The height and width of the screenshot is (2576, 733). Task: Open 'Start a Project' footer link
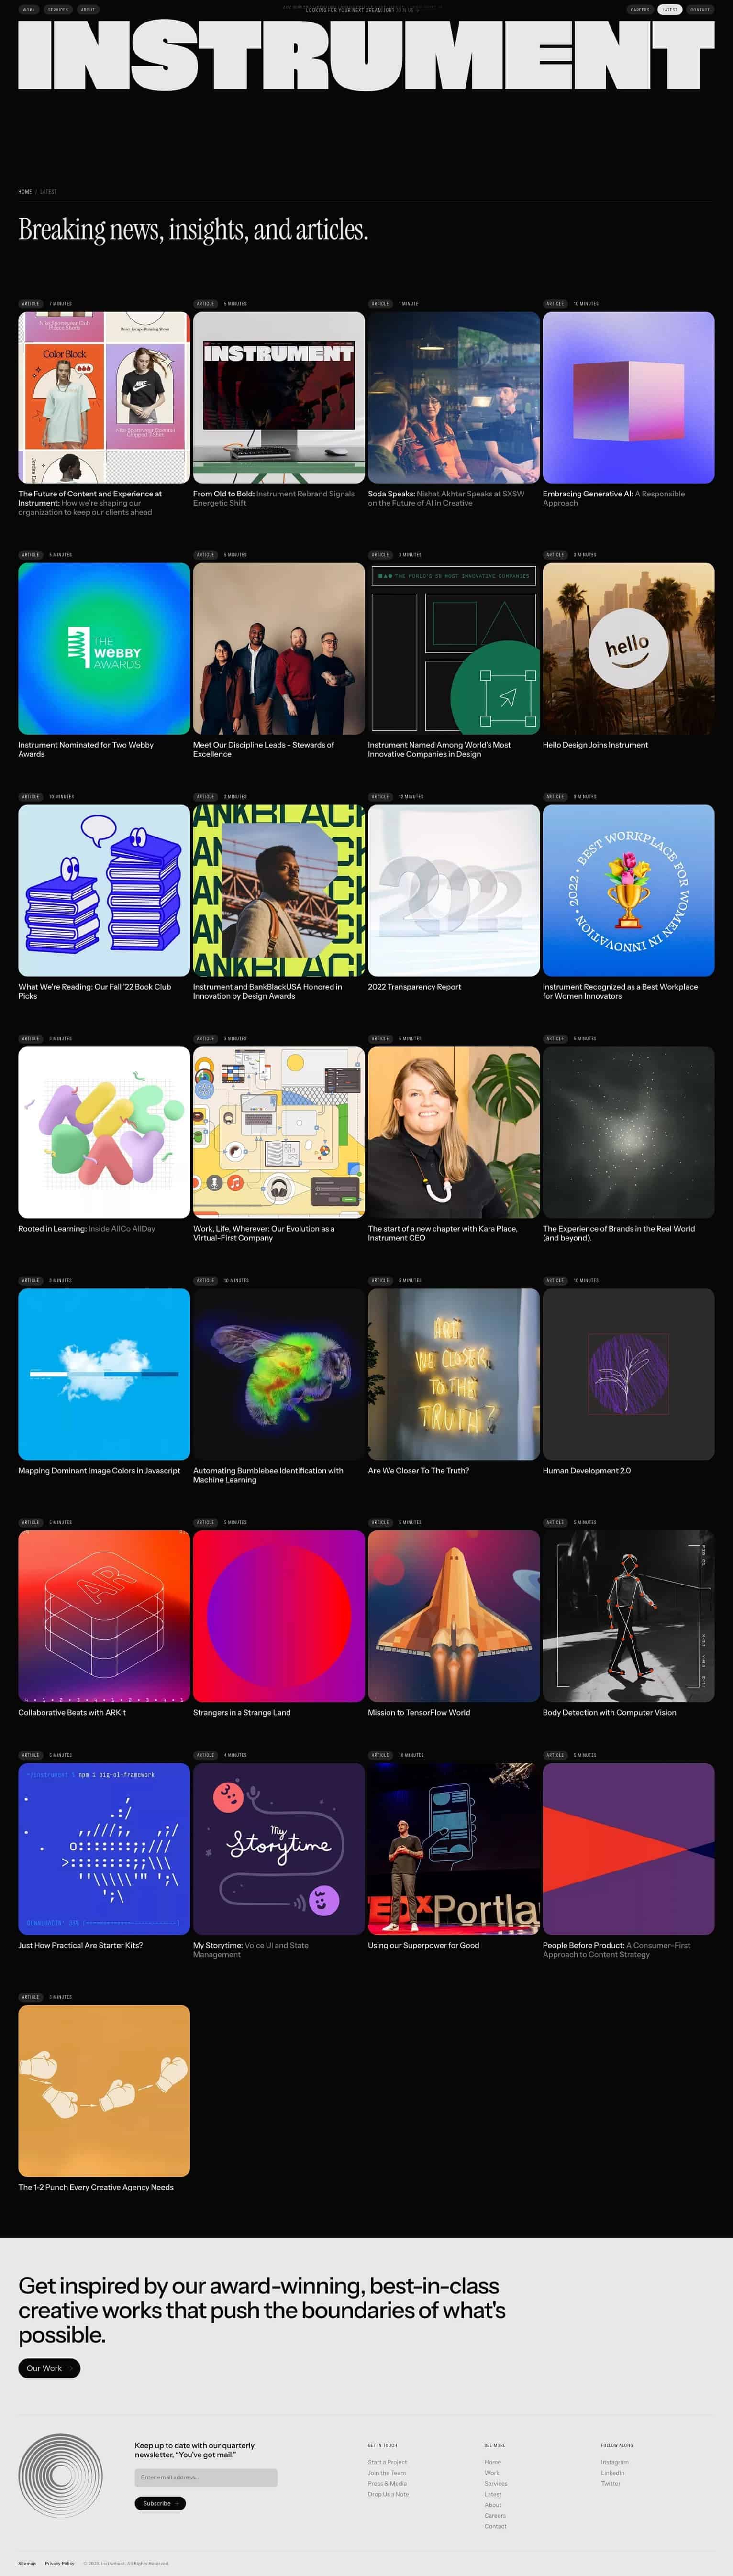(x=387, y=2462)
